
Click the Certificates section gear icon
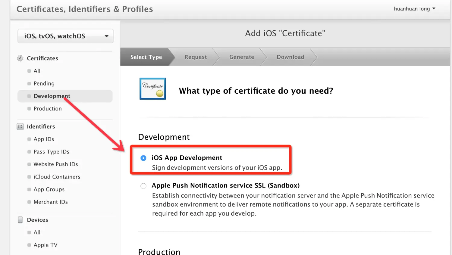pyautogui.click(x=20, y=58)
